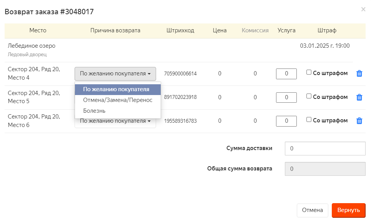Viewport: 371px width, 222px height.
Task: Select barcode 195589316783
Action: pyautogui.click(x=180, y=121)
